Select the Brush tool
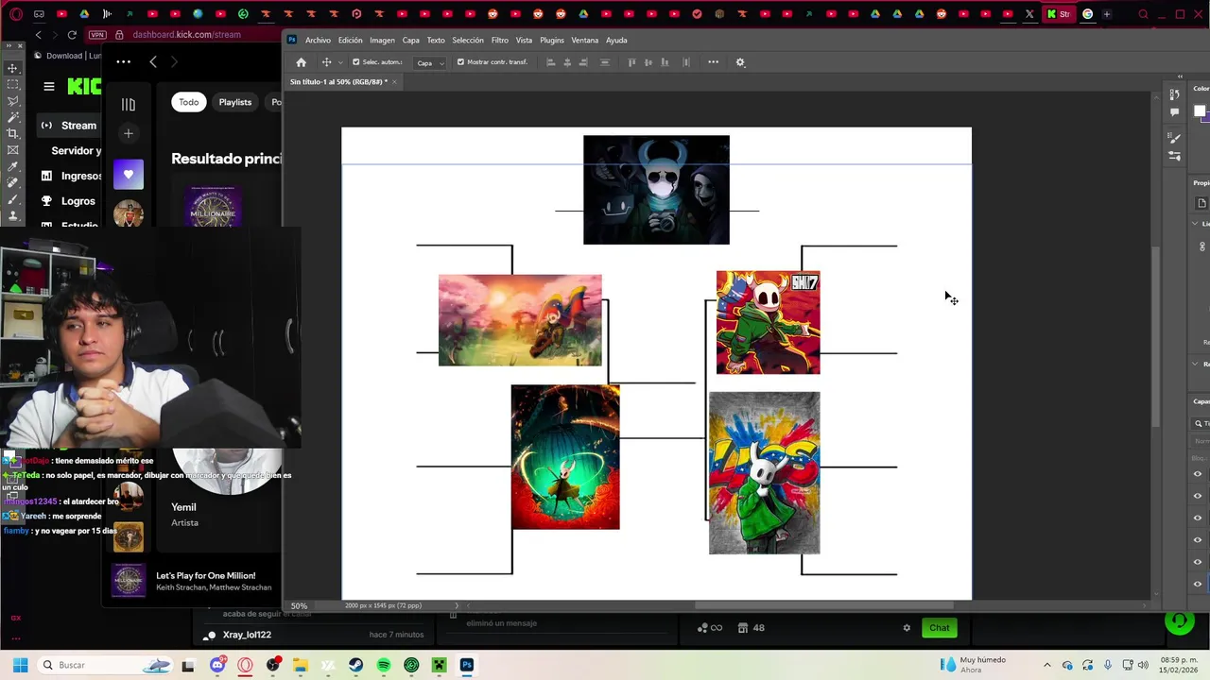 click(x=12, y=199)
